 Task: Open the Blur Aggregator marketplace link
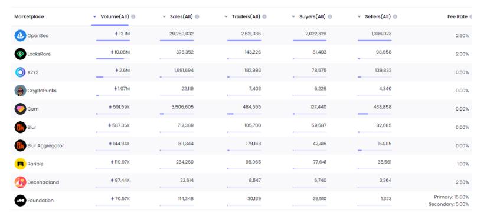coord(45,146)
